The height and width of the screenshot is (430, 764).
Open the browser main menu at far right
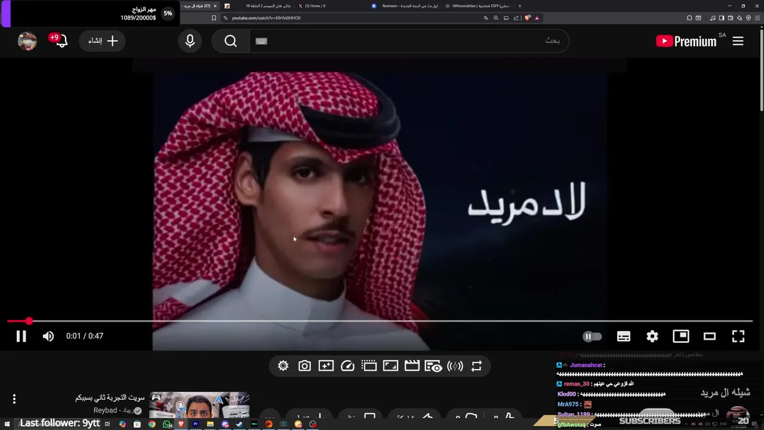[x=757, y=18]
